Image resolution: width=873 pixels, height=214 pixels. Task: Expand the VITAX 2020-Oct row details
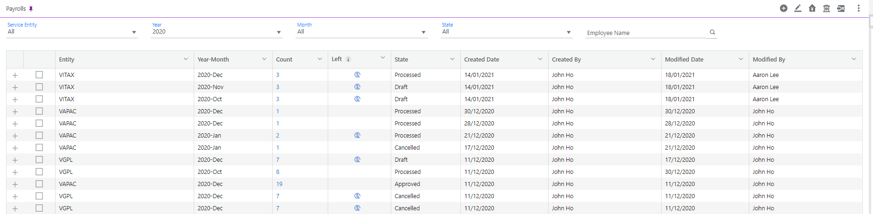click(15, 99)
